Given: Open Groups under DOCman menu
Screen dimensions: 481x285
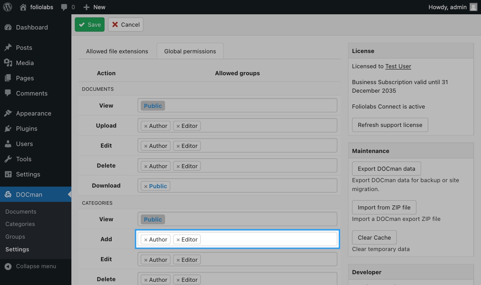Looking at the screenshot, I should (15, 237).
